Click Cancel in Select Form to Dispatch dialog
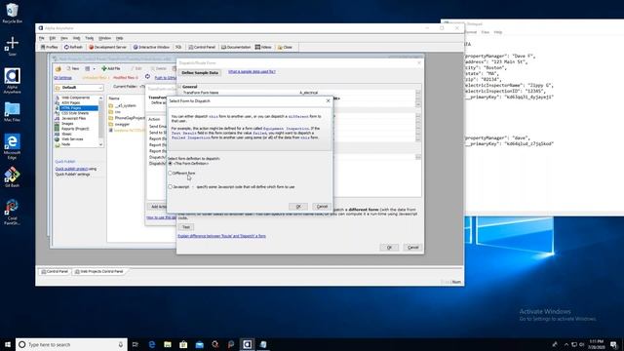 coord(322,206)
